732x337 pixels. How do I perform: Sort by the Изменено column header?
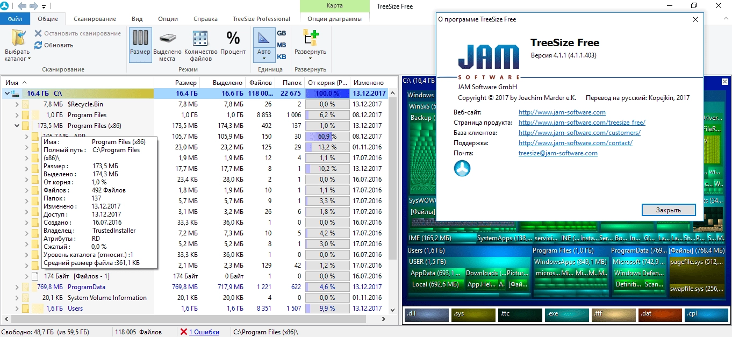pyautogui.click(x=368, y=83)
